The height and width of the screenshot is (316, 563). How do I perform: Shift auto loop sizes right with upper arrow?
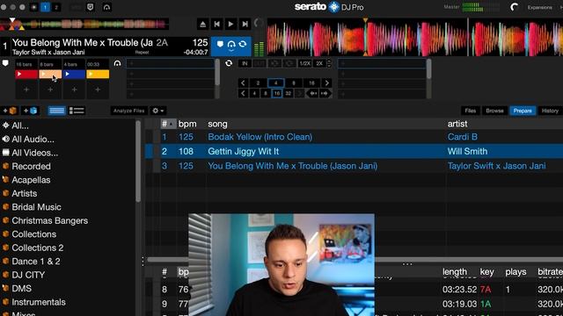(326, 83)
